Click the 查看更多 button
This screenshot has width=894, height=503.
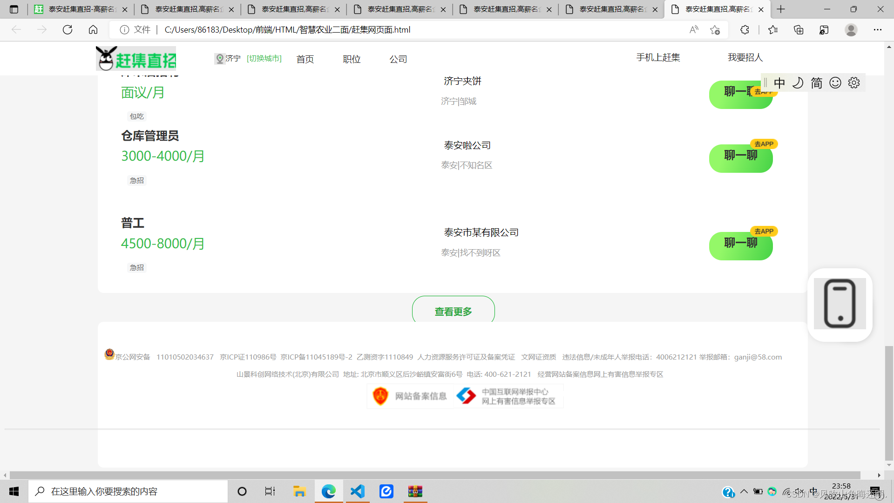[x=453, y=310]
